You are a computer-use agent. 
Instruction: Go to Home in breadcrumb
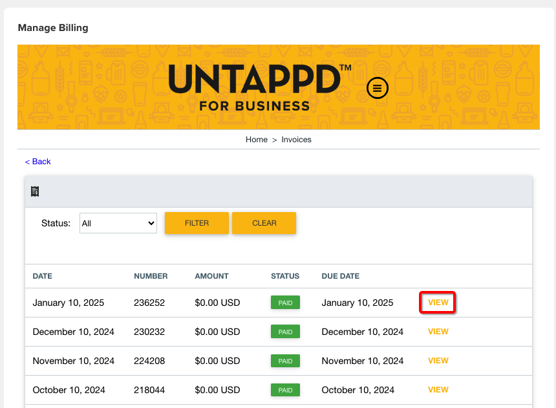[x=257, y=140]
